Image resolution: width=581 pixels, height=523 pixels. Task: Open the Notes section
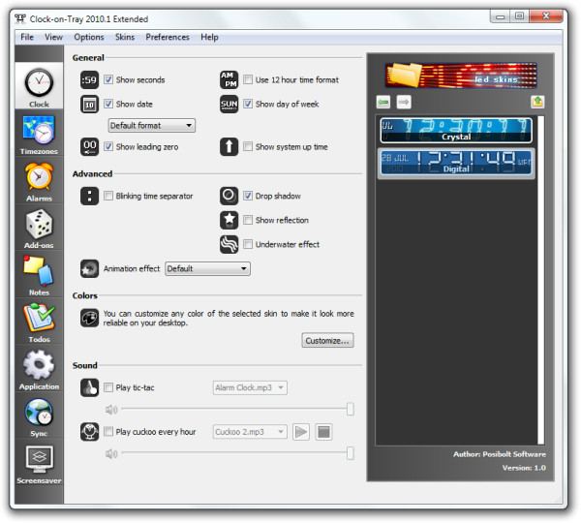point(39,275)
